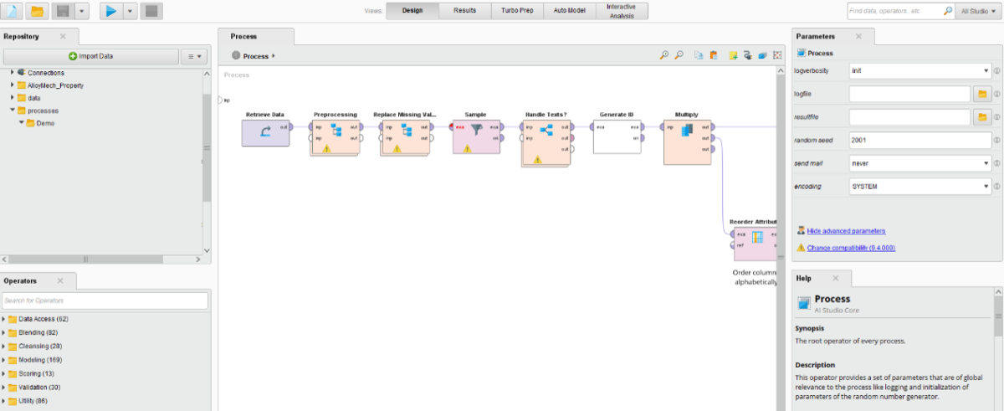The width and height of the screenshot is (1004, 411).
Task: Click the Process breadcrumb in the canvas header
Action: (x=255, y=56)
